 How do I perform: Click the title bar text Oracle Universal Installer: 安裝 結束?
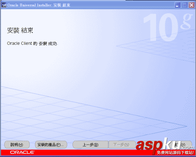pos(39,5)
